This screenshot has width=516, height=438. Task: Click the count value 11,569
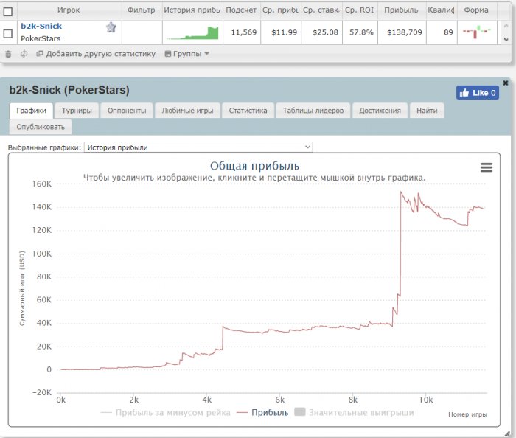243,32
